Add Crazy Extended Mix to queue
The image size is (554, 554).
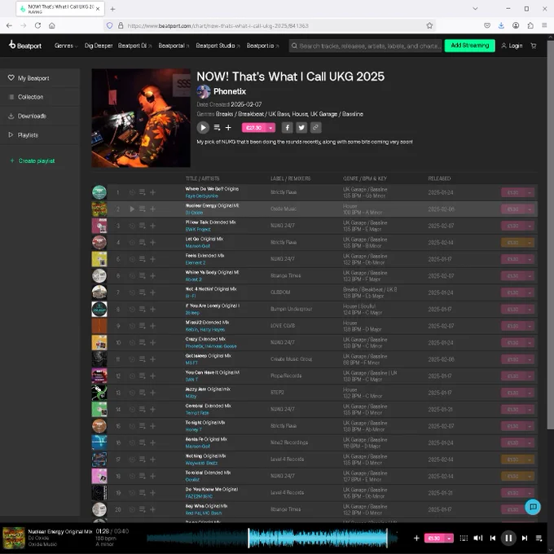click(x=142, y=342)
